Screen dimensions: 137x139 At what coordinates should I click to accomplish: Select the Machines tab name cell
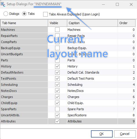24,30
